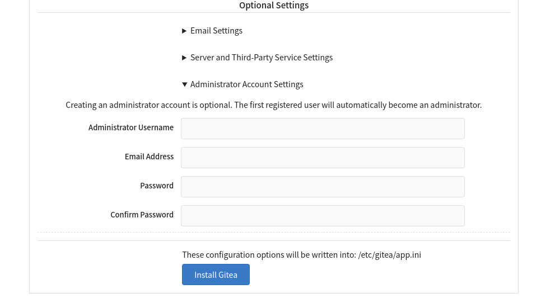The image size is (541, 303).
Task: Click the Email Settings section label
Action: click(216, 31)
